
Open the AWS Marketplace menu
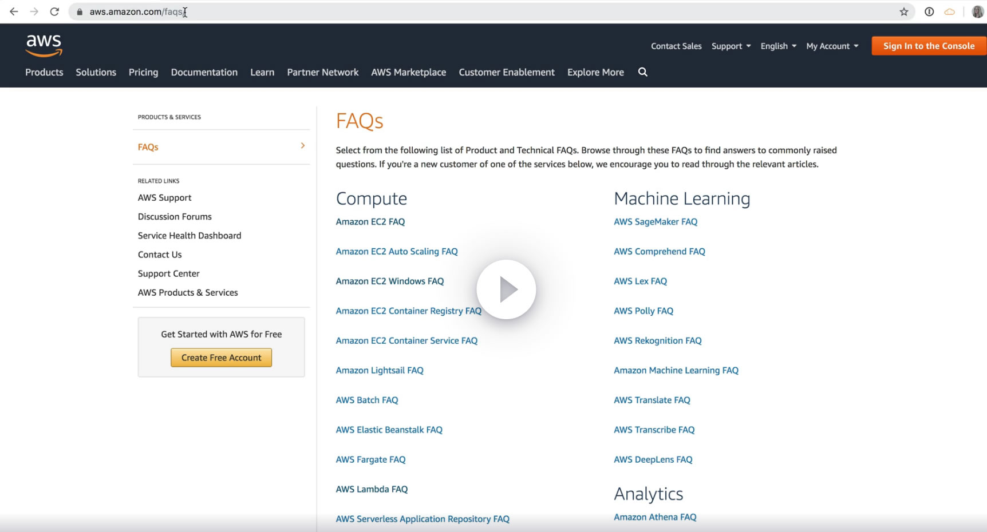click(409, 72)
